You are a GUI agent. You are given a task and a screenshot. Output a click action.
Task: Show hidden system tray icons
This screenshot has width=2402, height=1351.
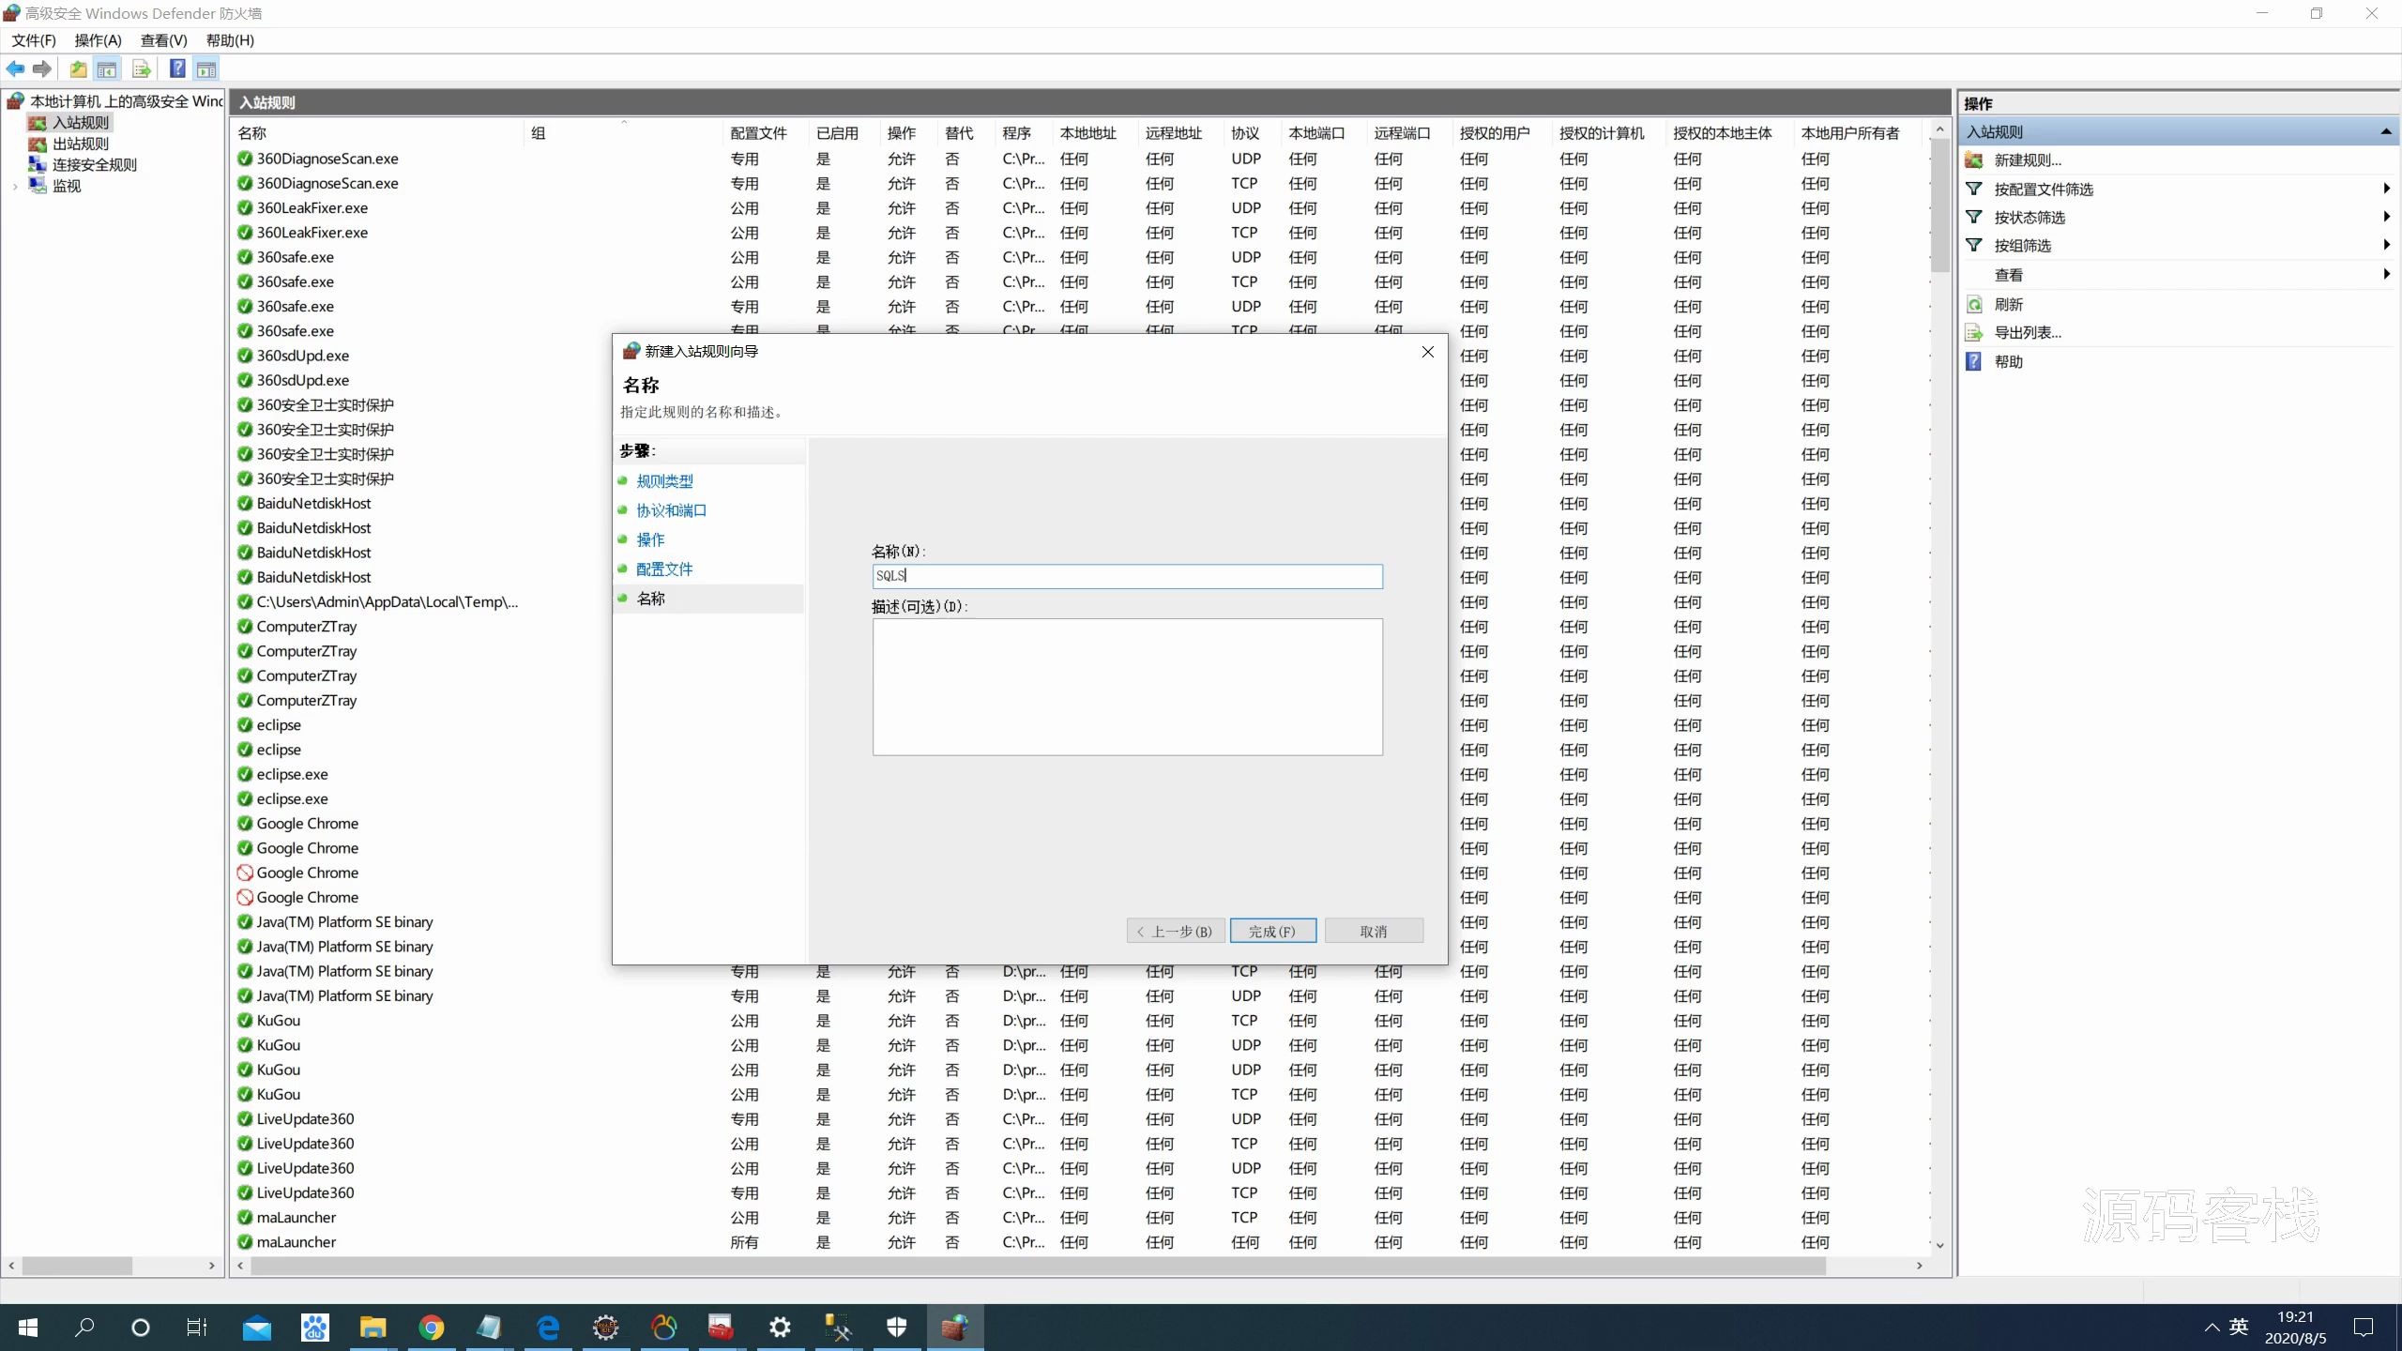tap(2212, 1328)
